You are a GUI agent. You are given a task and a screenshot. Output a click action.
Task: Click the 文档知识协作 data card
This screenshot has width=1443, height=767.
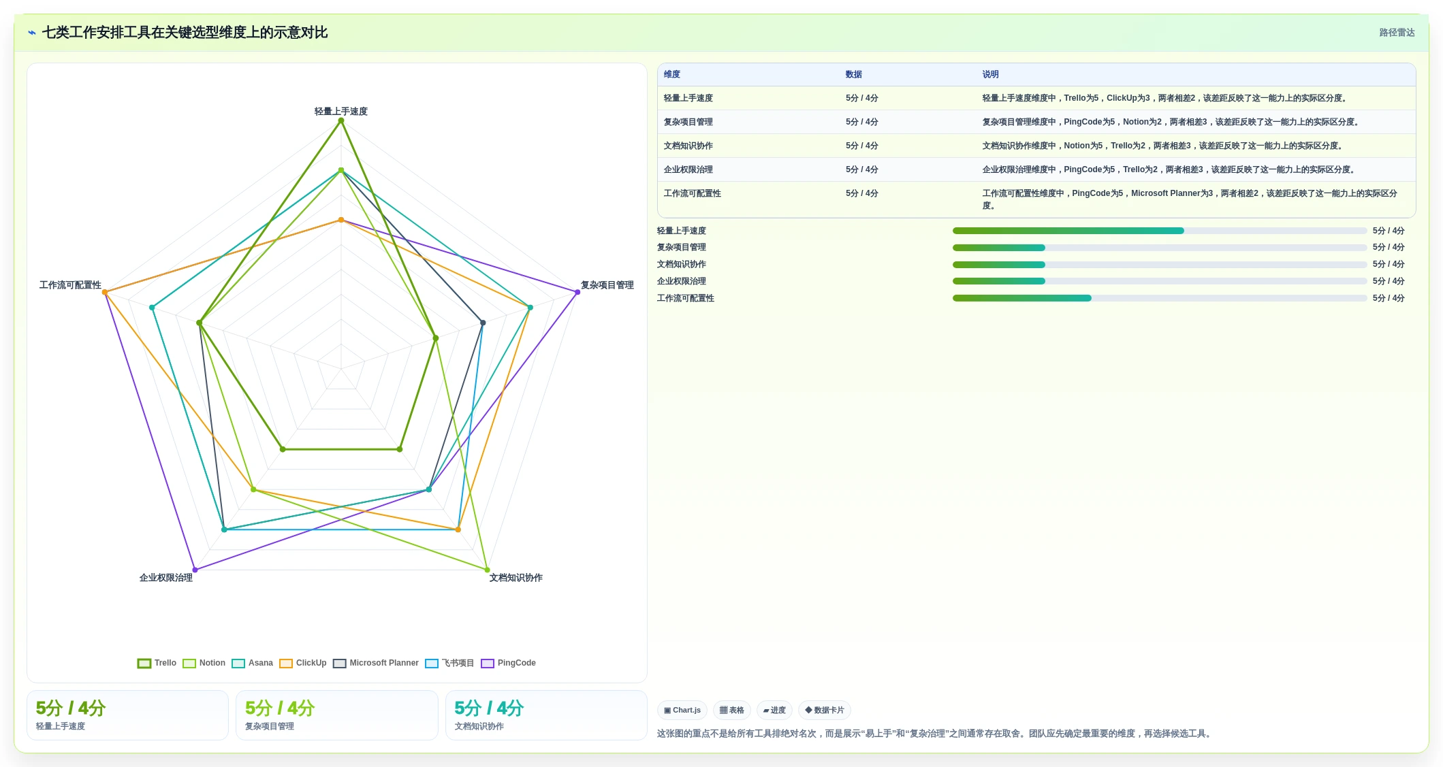pos(546,715)
